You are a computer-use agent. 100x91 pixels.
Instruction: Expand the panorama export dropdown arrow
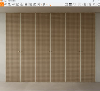(41, 4)
